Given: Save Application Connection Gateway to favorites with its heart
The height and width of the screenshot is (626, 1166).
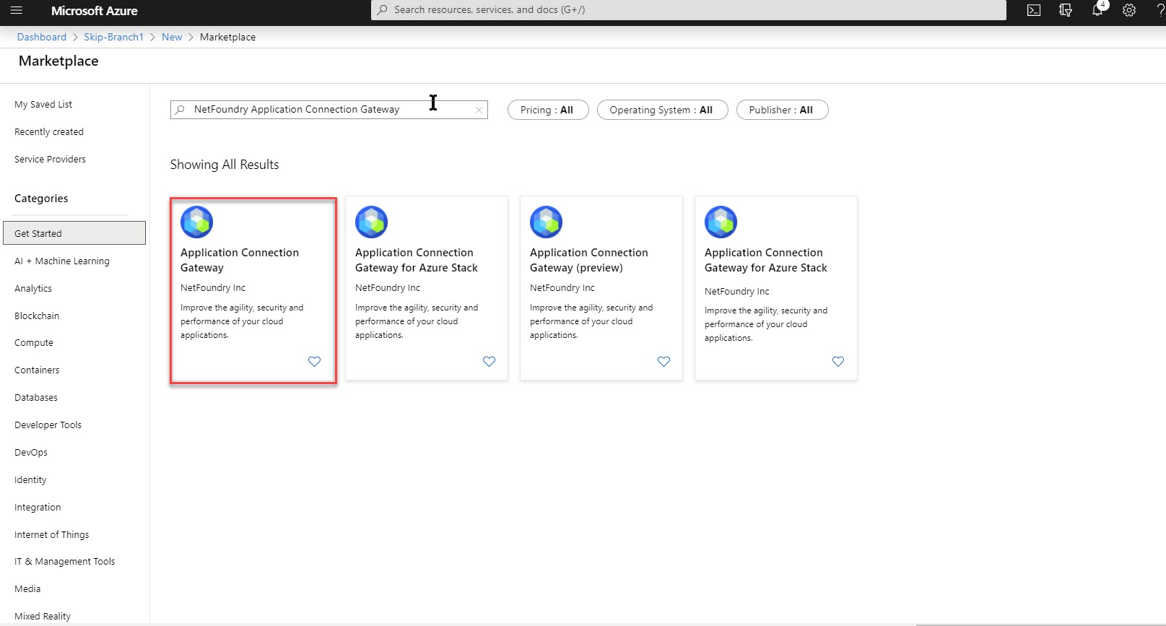Looking at the screenshot, I should coord(314,362).
